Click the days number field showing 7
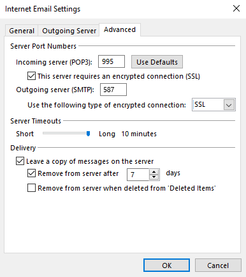Image resolution: width=246 pixels, height=277 pixels. point(138,175)
